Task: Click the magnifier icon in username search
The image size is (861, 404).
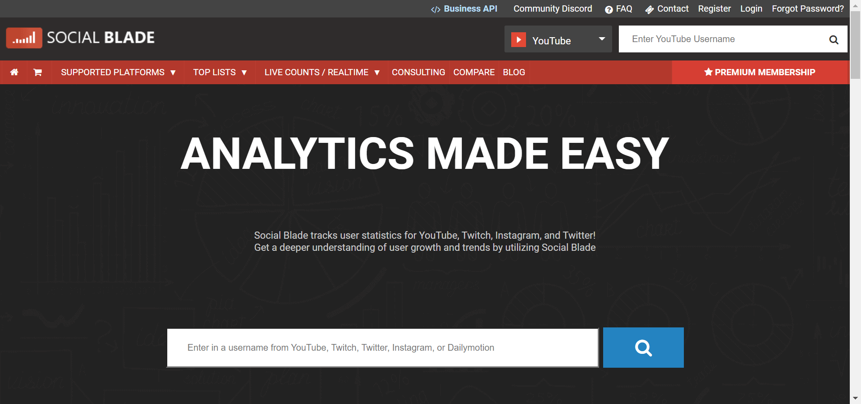Action: 834,39
